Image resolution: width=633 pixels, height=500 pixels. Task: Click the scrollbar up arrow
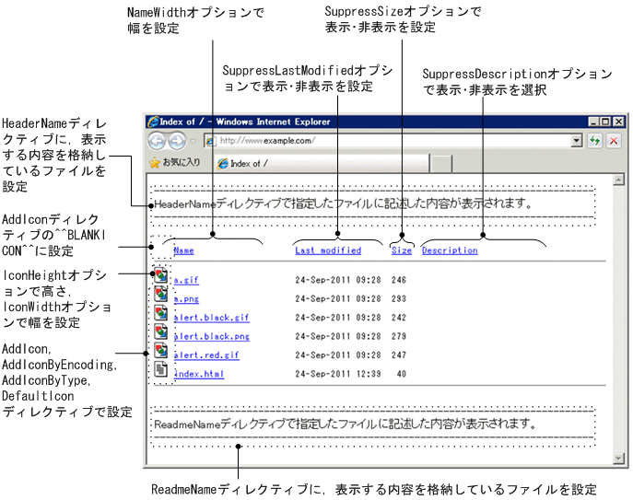tap(618, 180)
